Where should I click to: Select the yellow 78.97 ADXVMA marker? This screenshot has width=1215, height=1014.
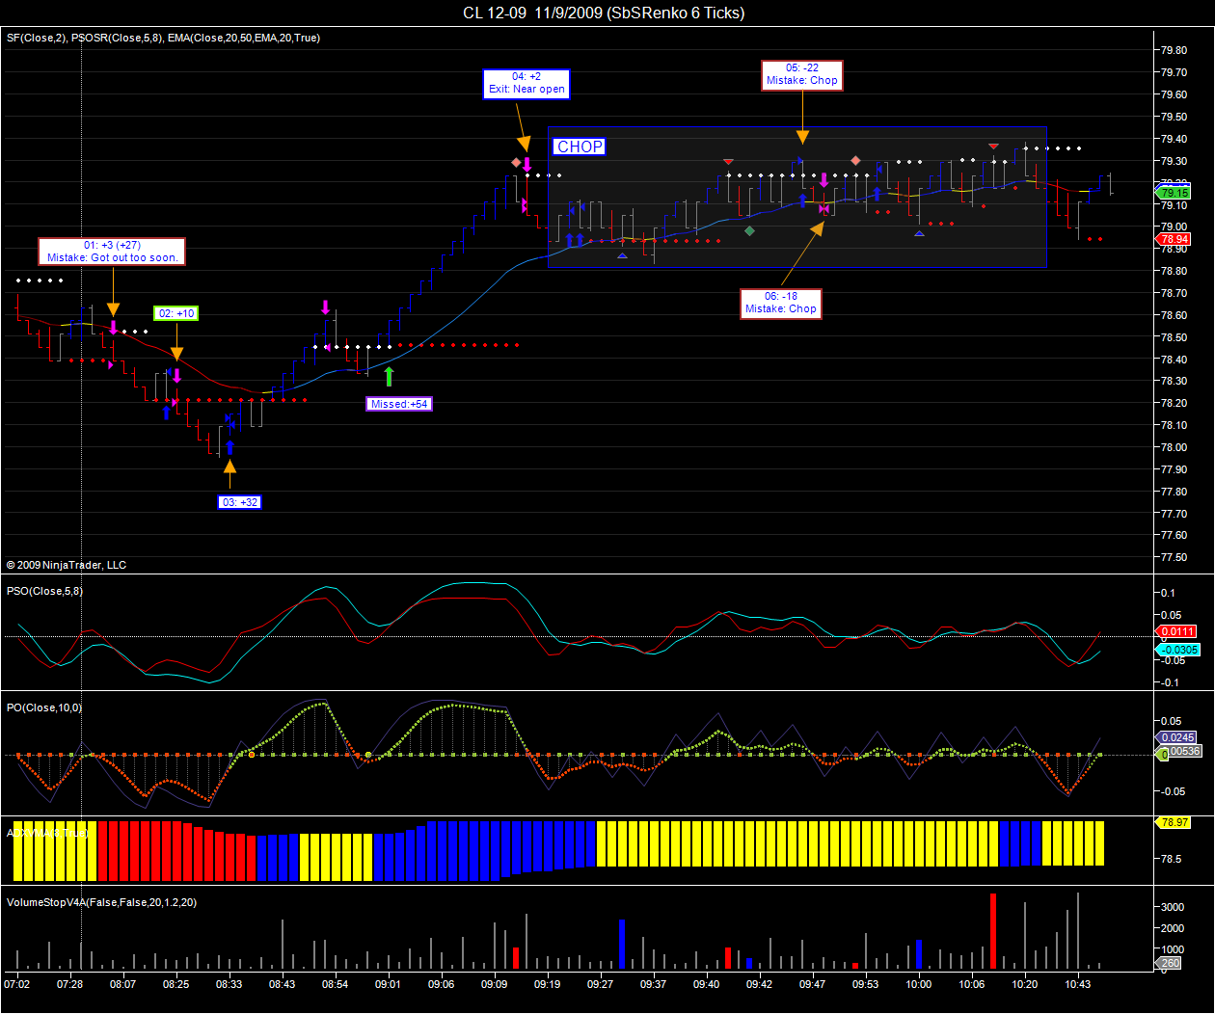1174,822
